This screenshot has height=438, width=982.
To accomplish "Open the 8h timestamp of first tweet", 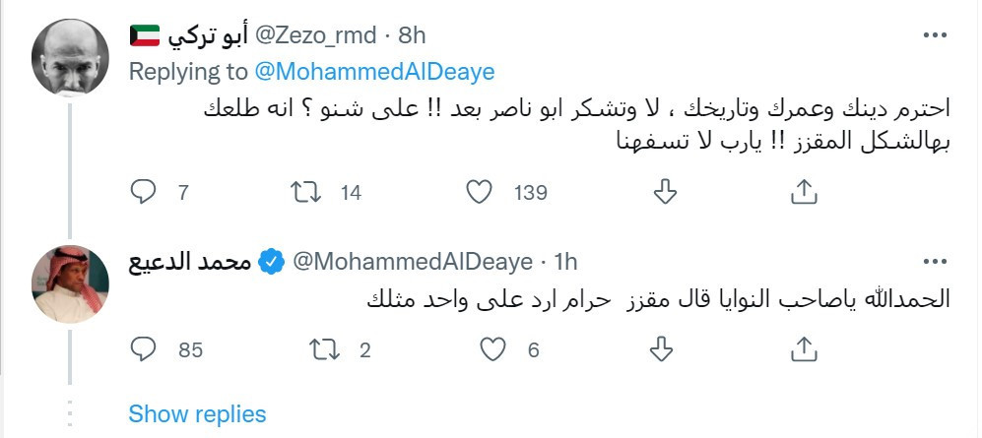I will [x=412, y=35].
